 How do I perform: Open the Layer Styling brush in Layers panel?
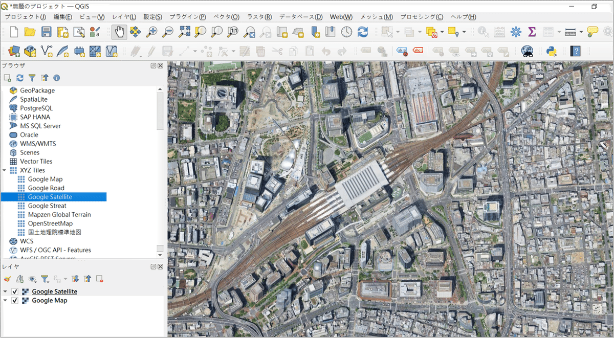(7, 279)
